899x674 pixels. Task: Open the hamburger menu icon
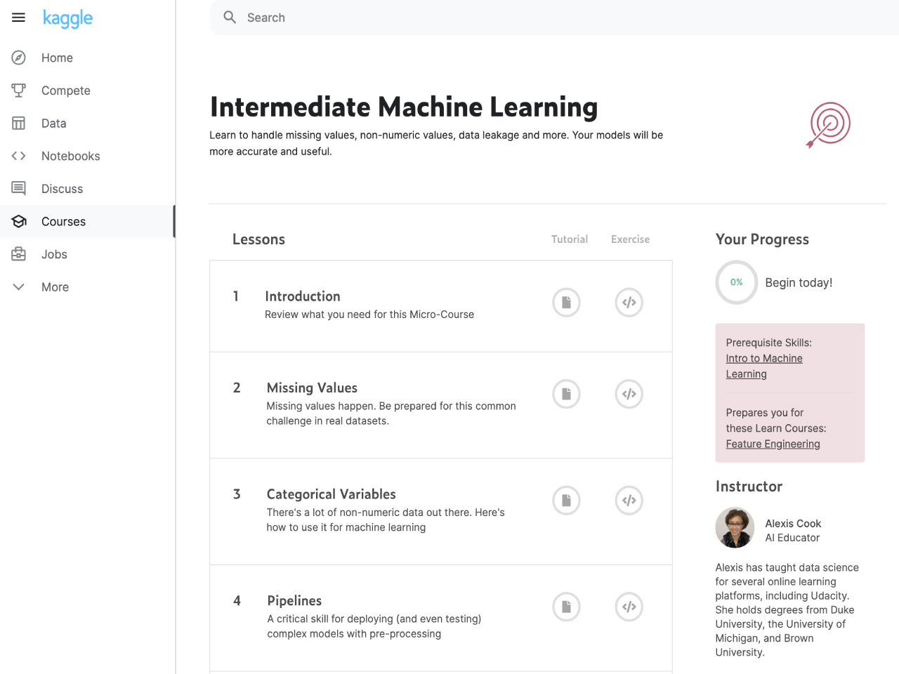[x=19, y=18]
